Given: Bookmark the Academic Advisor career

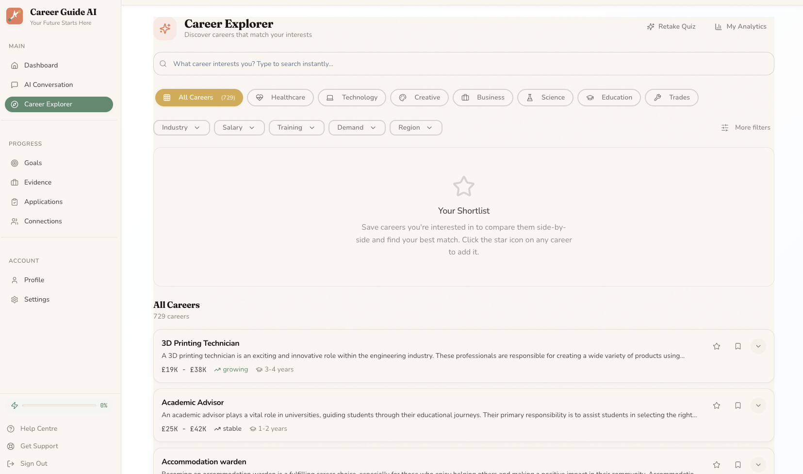Looking at the screenshot, I should (737, 405).
